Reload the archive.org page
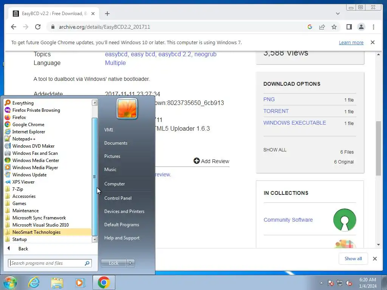 [x=38, y=27]
